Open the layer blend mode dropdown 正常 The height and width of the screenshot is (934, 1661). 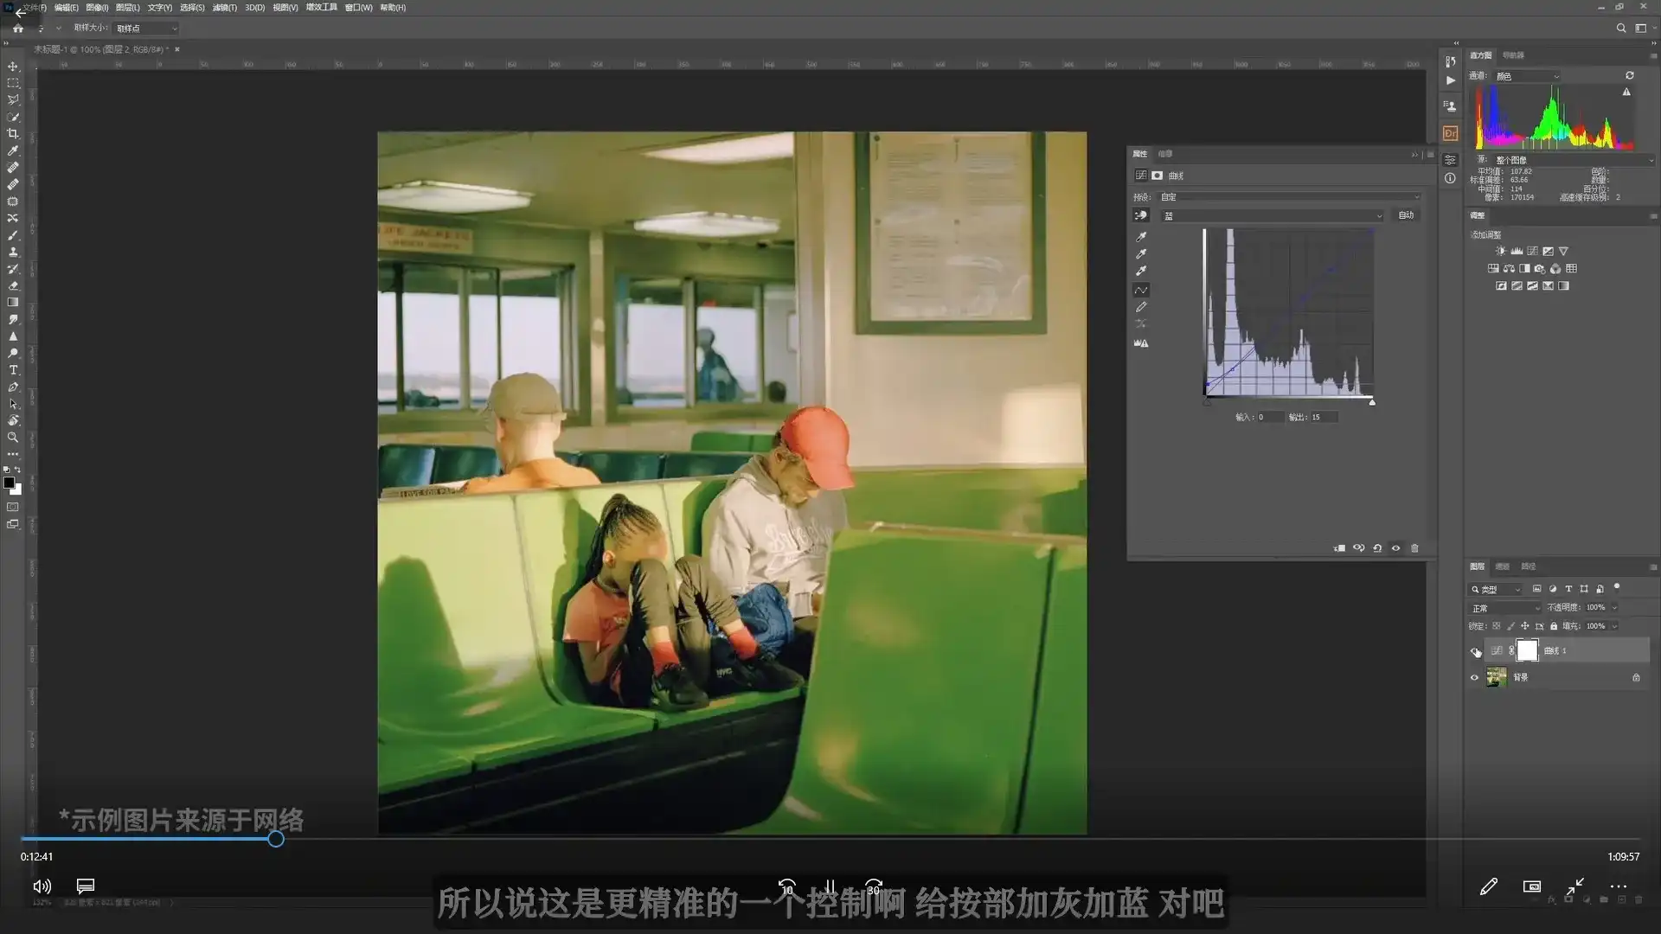1505,608
